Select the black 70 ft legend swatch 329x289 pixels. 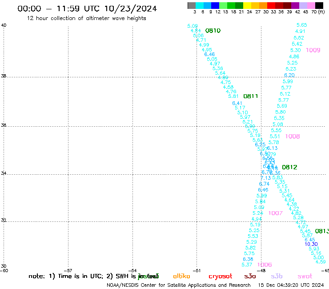tap(319, 5)
